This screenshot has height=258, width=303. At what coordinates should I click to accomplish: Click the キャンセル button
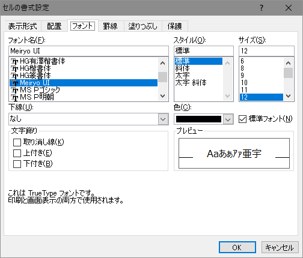click(280, 247)
